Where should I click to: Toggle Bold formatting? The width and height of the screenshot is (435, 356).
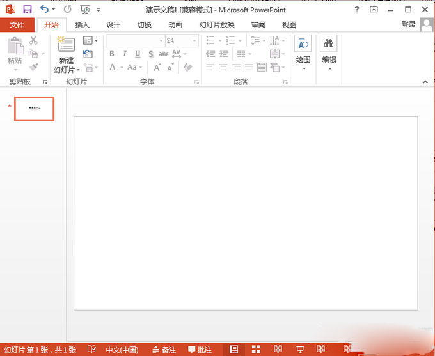[x=111, y=54]
